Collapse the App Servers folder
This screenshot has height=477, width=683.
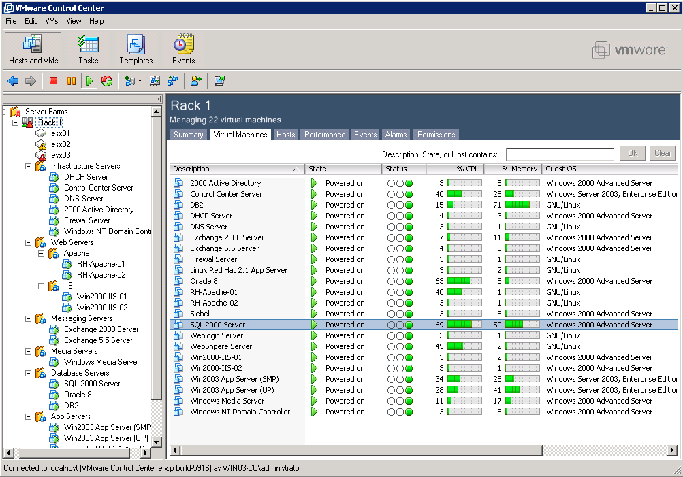point(29,416)
